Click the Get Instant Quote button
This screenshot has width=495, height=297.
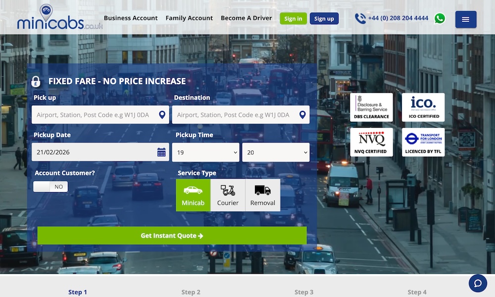172,236
